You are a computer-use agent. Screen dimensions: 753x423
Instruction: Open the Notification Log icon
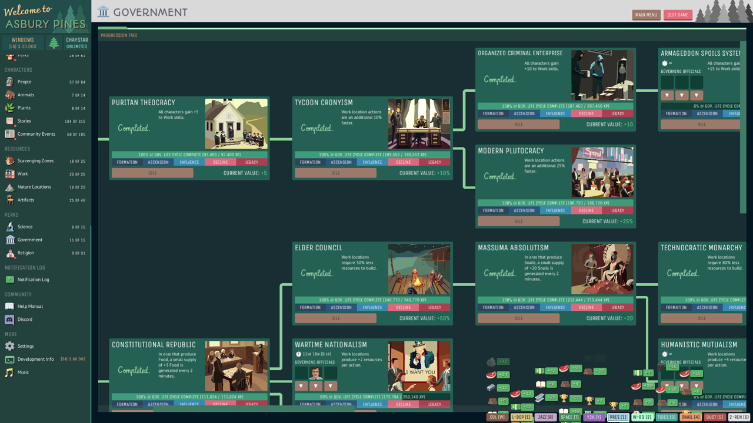pyautogui.click(x=9, y=280)
